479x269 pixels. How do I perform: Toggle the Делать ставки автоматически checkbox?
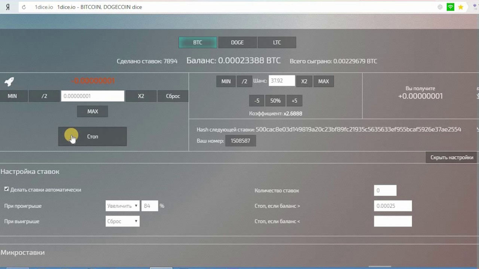click(x=6, y=189)
